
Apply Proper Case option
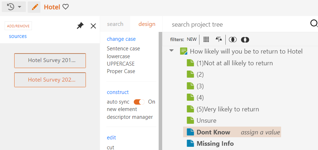point(121,71)
